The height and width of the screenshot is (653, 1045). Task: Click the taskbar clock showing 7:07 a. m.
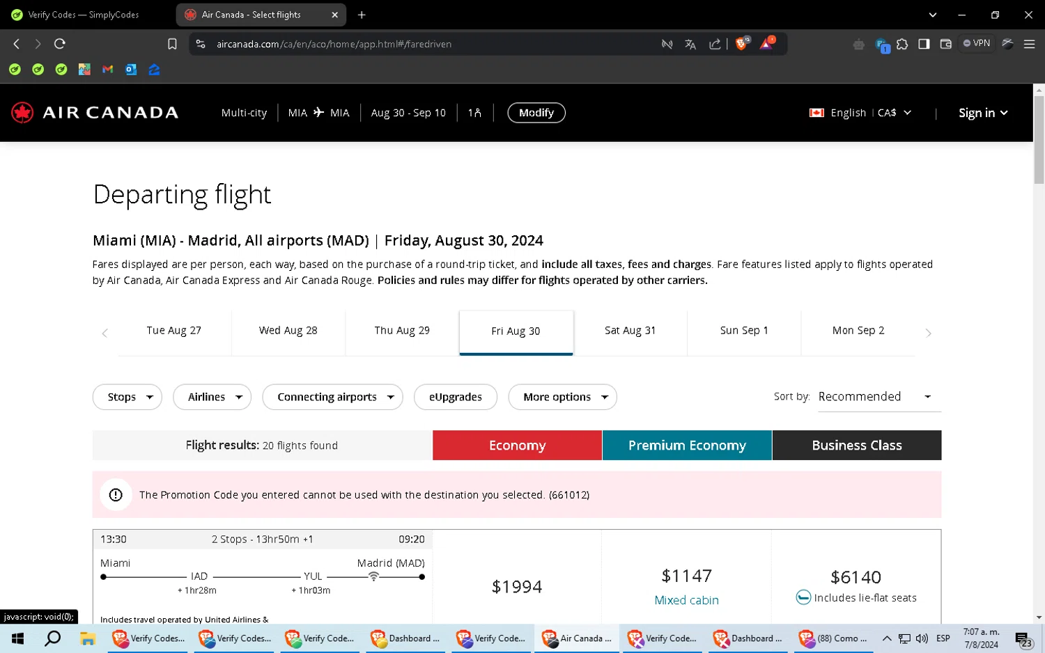pos(981,638)
